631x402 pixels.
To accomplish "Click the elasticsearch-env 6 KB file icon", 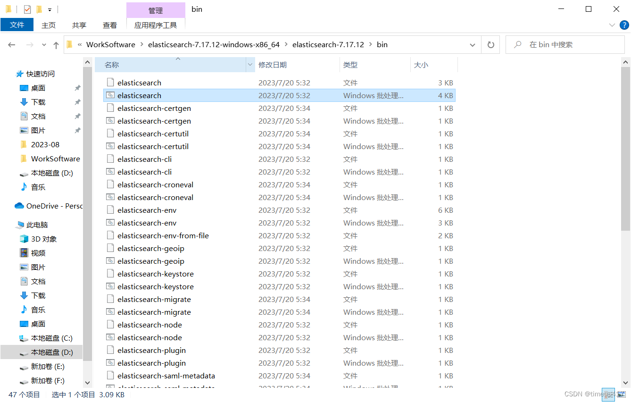I will 110,210.
